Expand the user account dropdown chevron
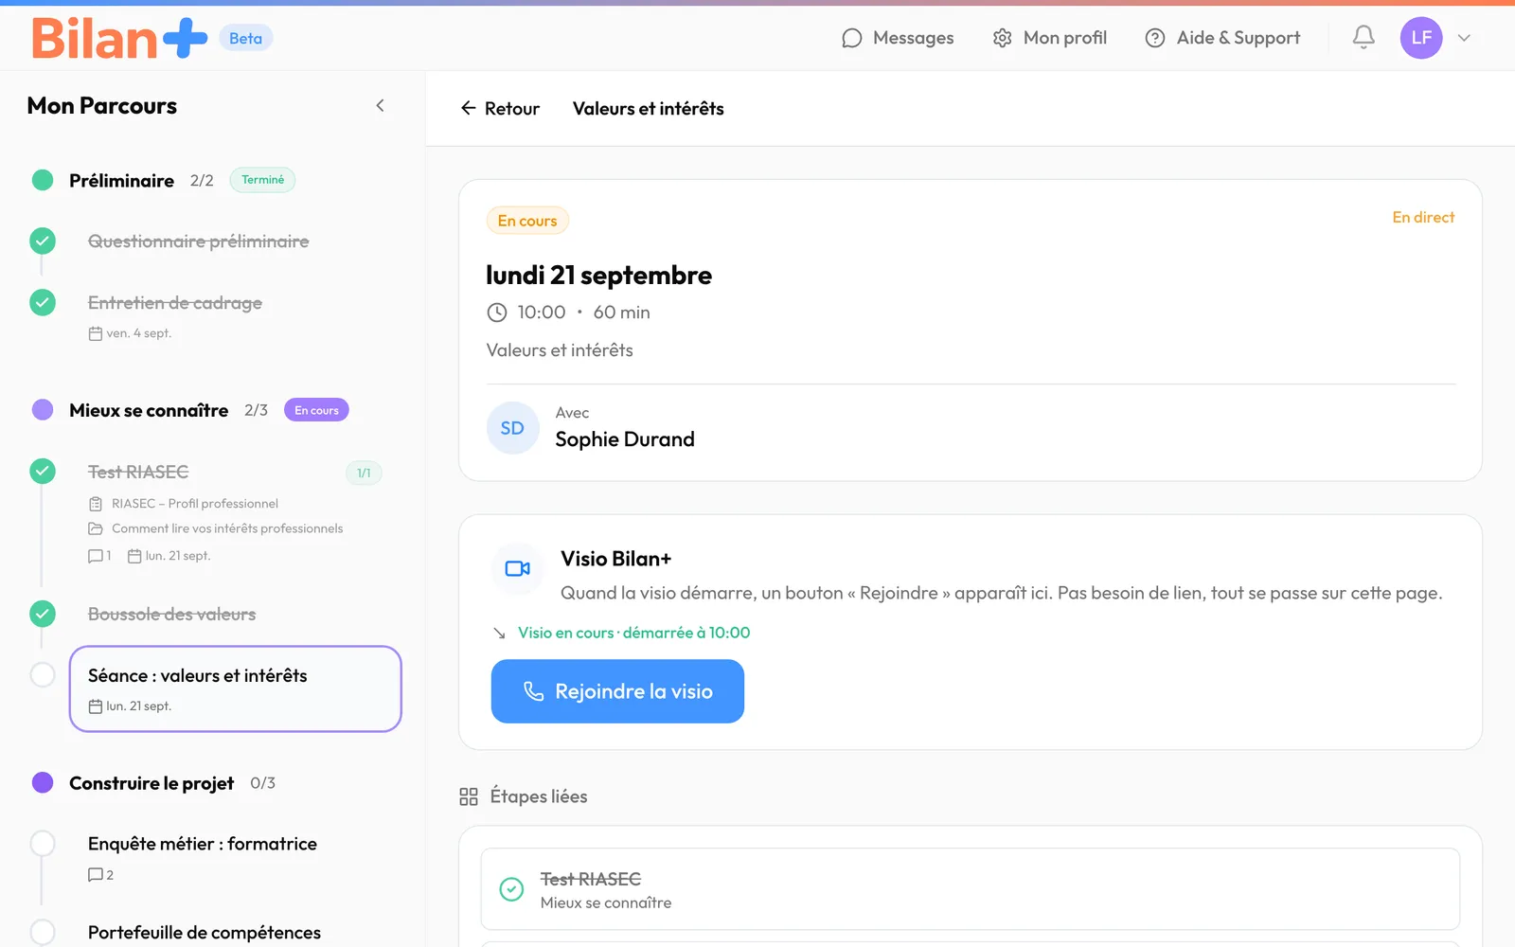 click(1464, 38)
